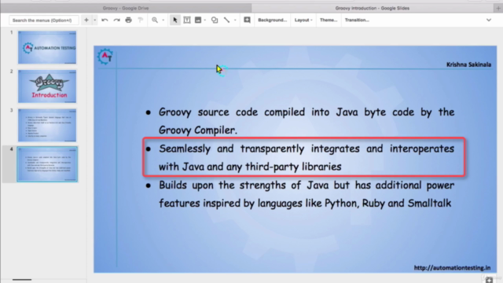Select slide 3 thumbnail
Viewport: 503px width, 283px height.
47,125
